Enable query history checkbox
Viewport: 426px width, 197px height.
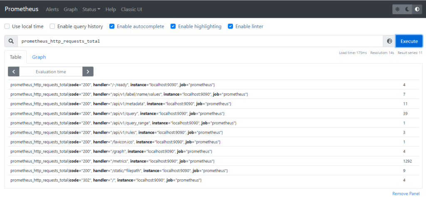click(52, 26)
